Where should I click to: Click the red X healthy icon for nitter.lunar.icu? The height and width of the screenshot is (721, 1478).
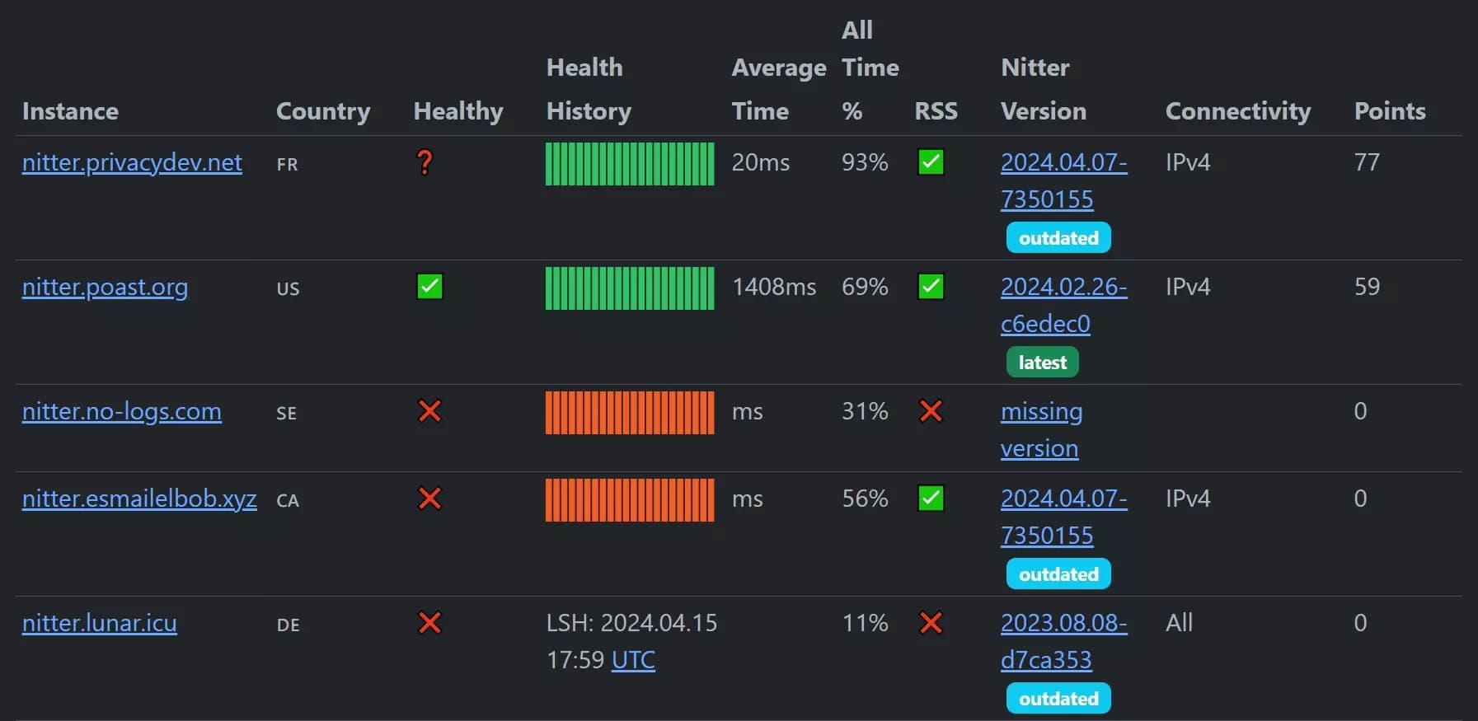(429, 623)
